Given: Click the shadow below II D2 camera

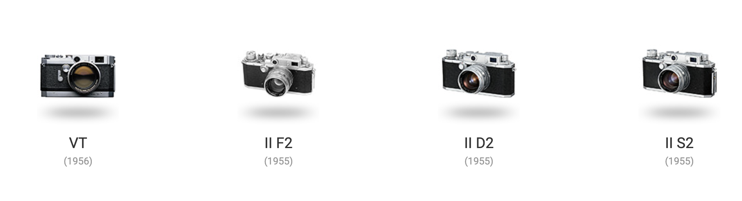Looking at the screenshot, I should click(479, 112).
